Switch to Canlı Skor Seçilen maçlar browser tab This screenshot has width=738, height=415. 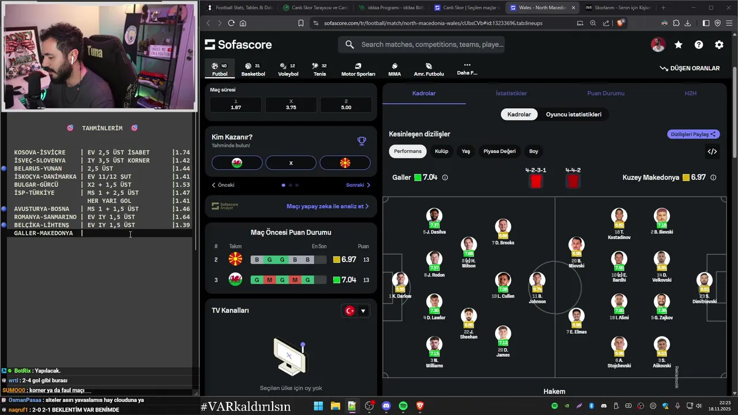tap(467, 7)
